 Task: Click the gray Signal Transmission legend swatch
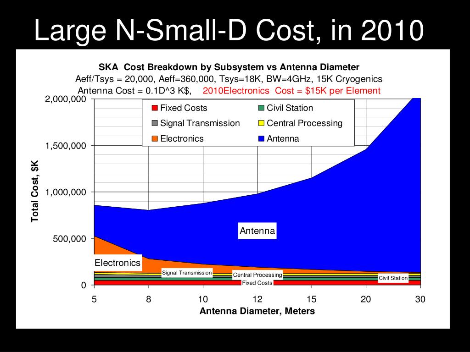[x=155, y=123]
